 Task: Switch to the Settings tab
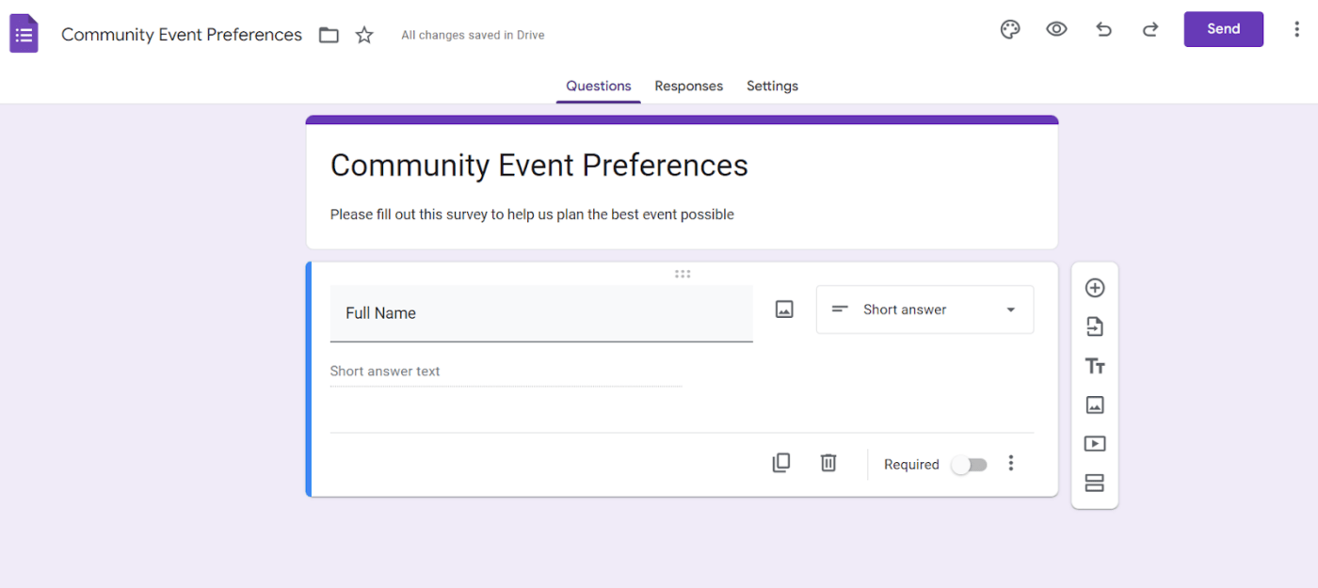pos(772,86)
